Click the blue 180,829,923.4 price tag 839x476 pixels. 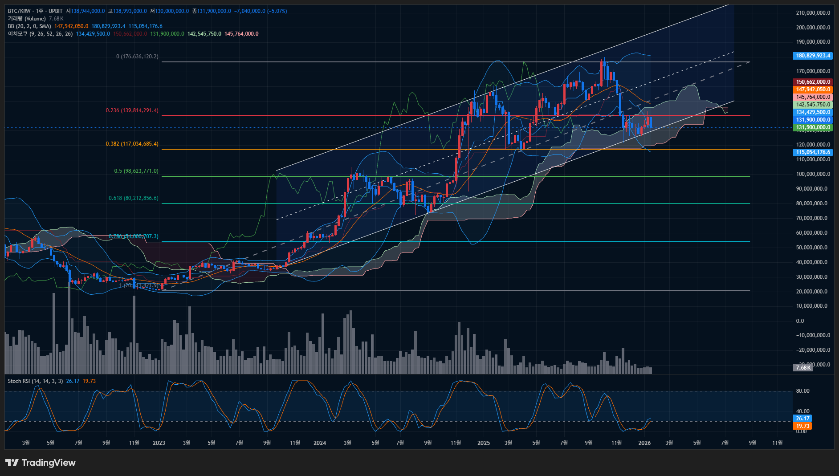813,56
